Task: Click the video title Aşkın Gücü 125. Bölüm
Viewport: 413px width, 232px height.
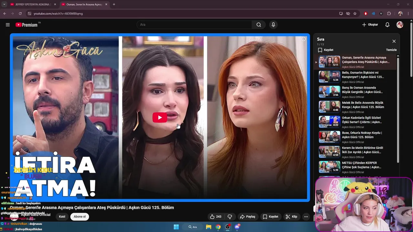Action: [x=92, y=208]
